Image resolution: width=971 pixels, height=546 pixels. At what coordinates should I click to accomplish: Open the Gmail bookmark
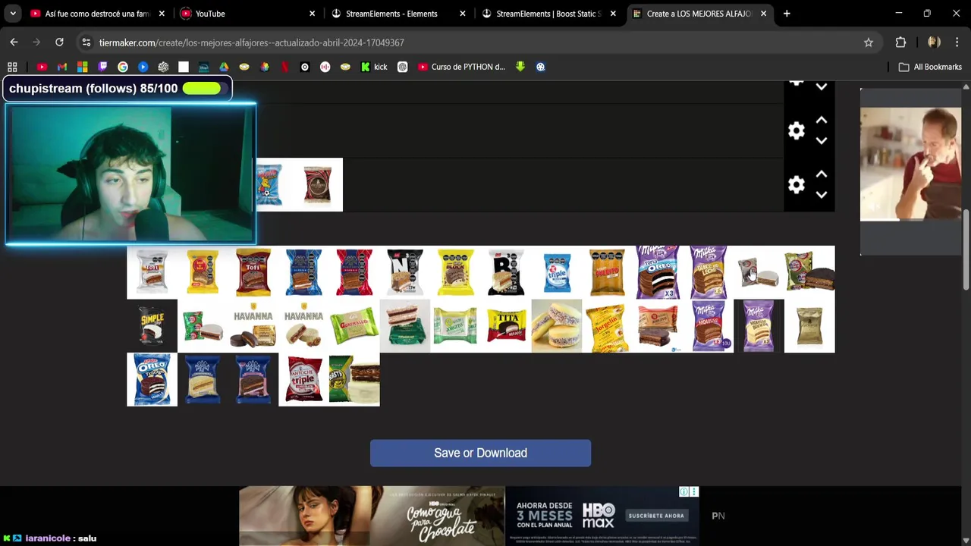coord(62,67)
